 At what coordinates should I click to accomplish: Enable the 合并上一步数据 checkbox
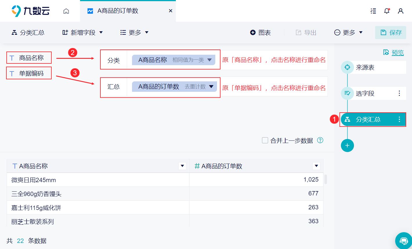(265, 140)
